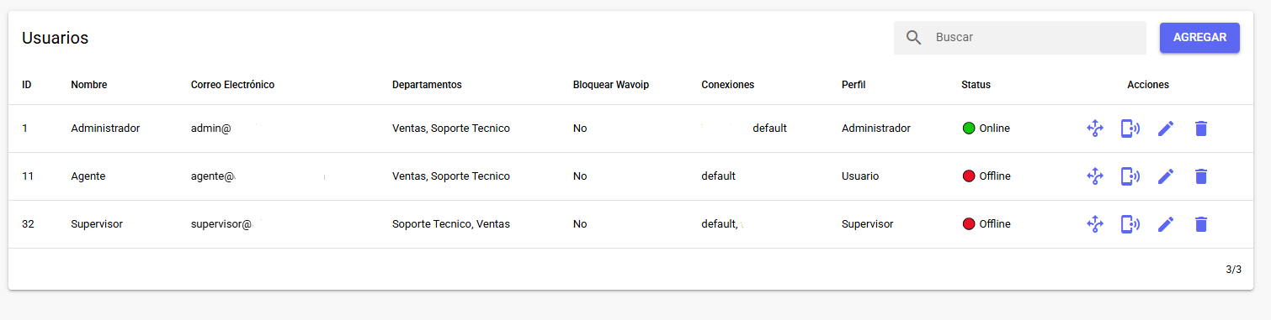Delete the Supervisor user via trash icon
The height and width of the screenshot is (320, 1271).
coord(1201,224)
